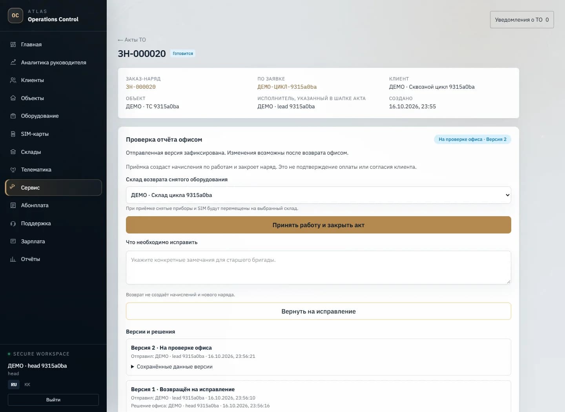The width and height of the screenshot is (565, 412).
Task: Click the created date 16.10.2026, 23:55
Action: pyautogui.click(x=412, y=106)
